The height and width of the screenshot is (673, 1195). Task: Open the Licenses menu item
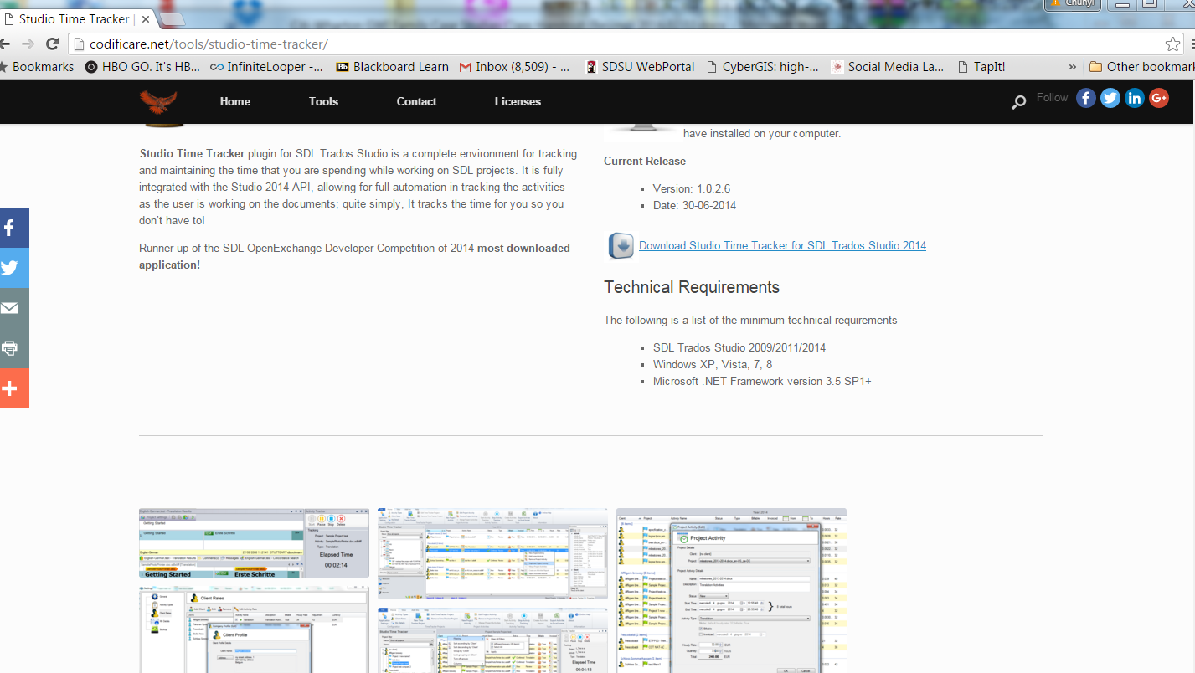point(518,101)
